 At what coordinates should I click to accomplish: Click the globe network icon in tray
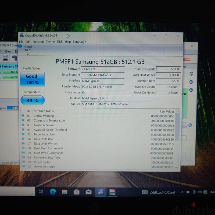205,192
